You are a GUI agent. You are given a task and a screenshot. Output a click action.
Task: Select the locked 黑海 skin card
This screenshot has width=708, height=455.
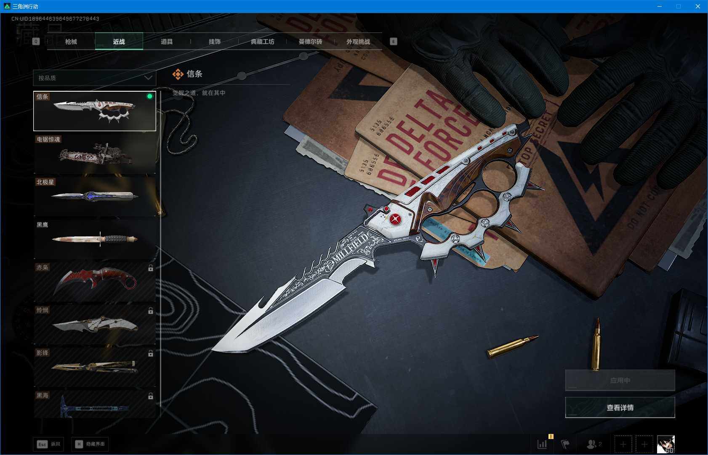point(95,404)
